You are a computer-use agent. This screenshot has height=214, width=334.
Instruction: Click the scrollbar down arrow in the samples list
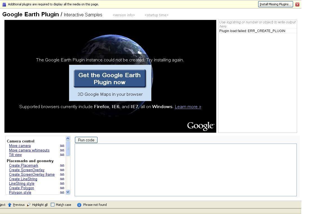point(68,192)
